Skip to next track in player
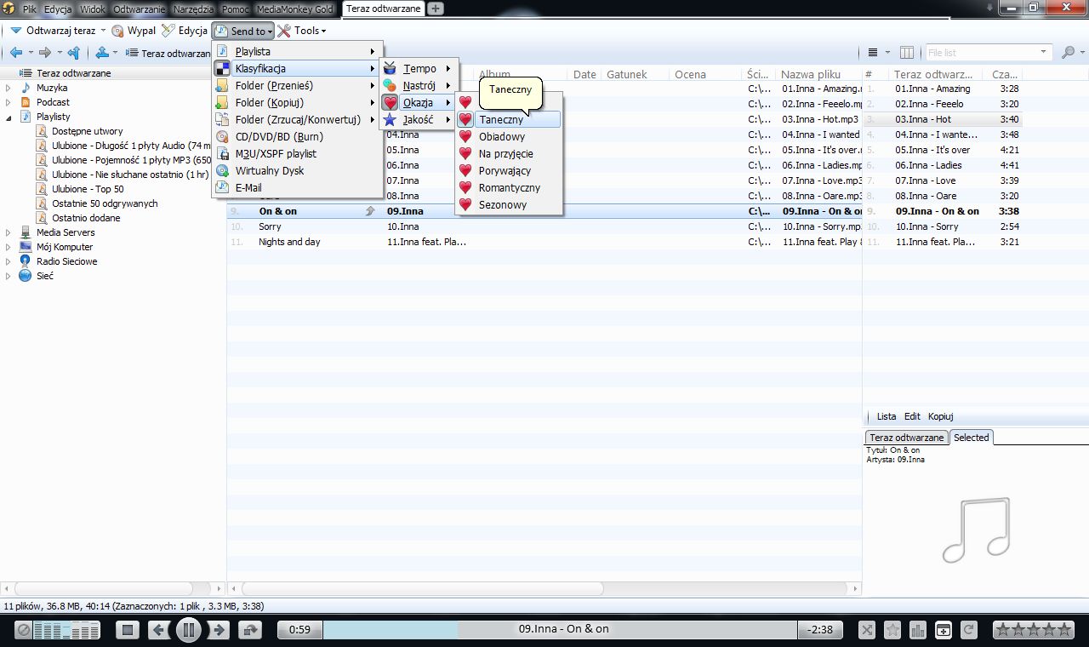Screen dimensions: 1089x647 (x=219, y=630)
